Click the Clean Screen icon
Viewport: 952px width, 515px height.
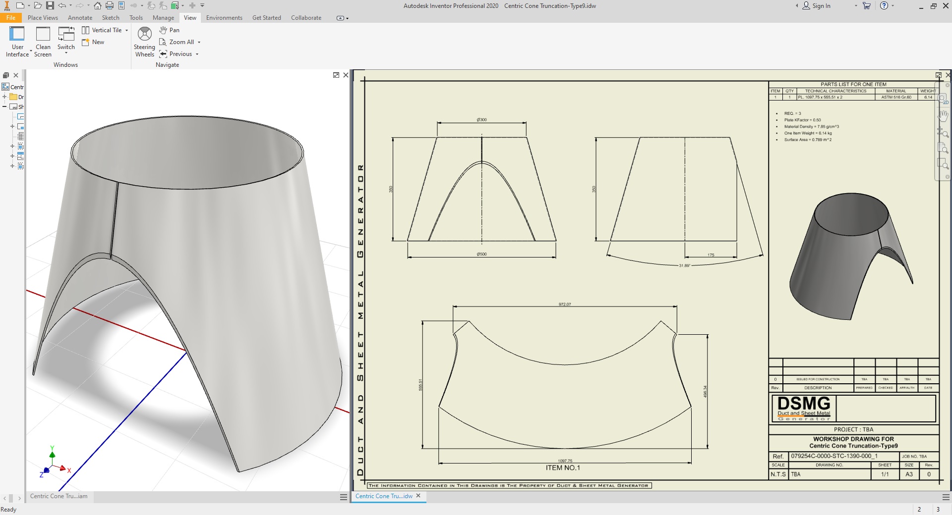(43, 35)
